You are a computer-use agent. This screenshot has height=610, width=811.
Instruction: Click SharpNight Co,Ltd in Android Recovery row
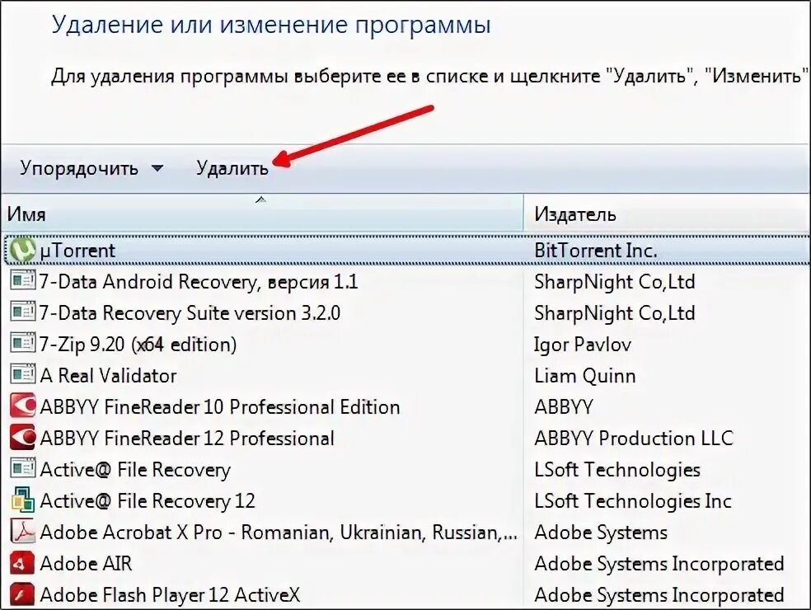point(615,281)
